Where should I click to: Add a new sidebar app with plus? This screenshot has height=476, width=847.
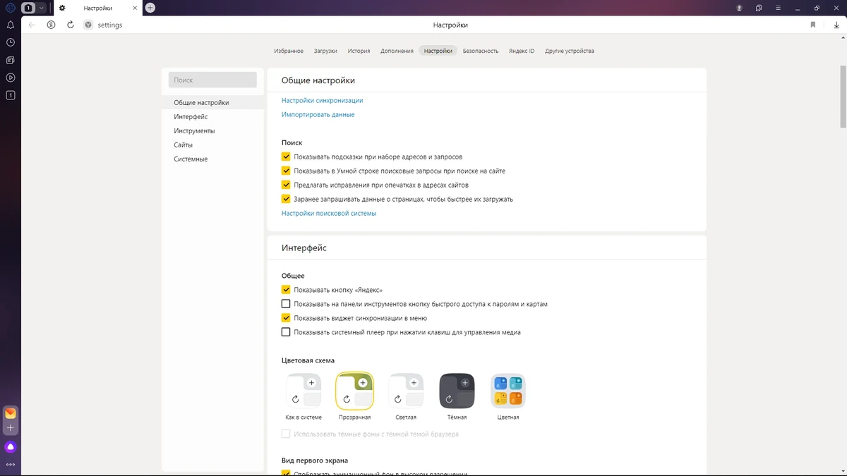[11, 428]
